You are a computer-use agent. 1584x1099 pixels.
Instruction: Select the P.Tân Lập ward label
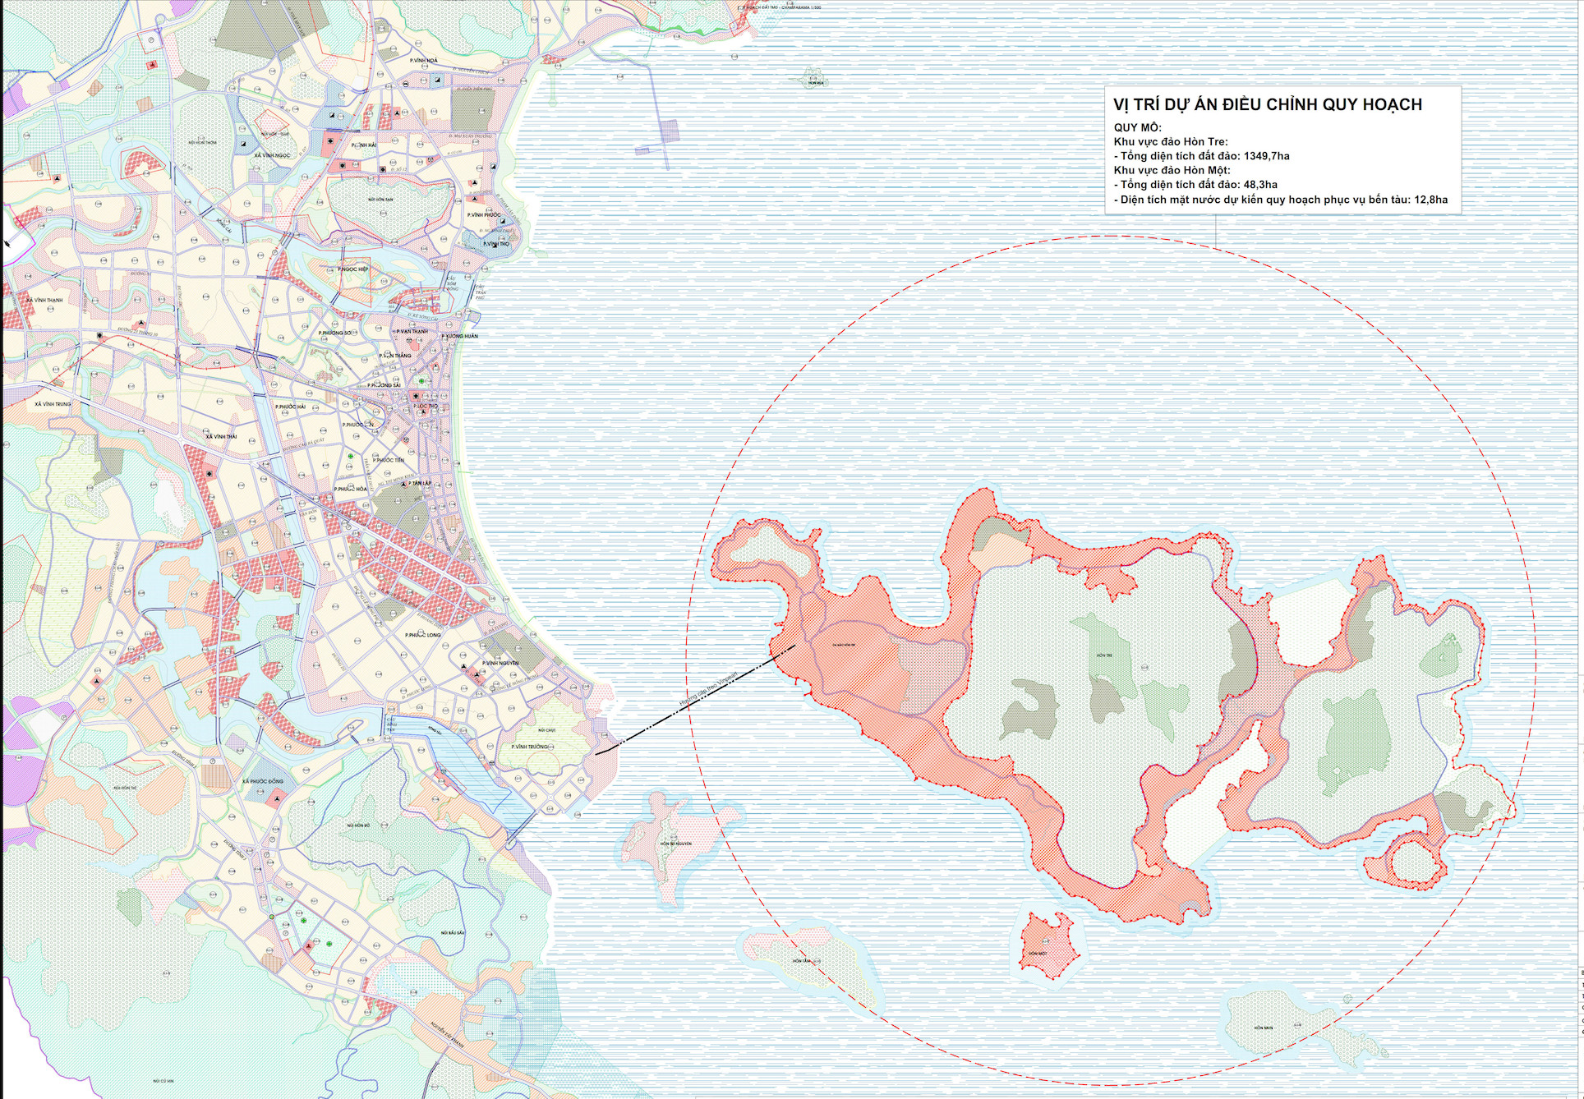[420, 483]
